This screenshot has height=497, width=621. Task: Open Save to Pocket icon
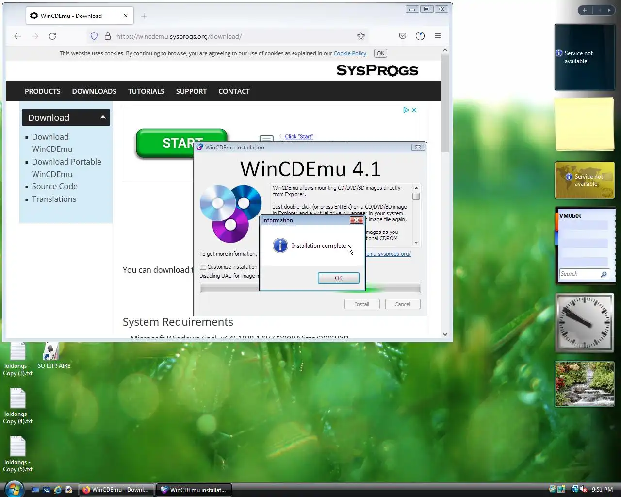pyautogui.click(x=403, y=36)
